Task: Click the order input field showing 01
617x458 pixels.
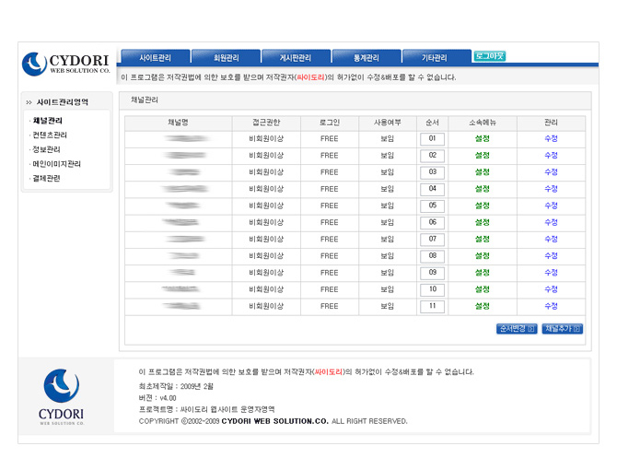Action: pyautogui.click(x=432, y=139)
